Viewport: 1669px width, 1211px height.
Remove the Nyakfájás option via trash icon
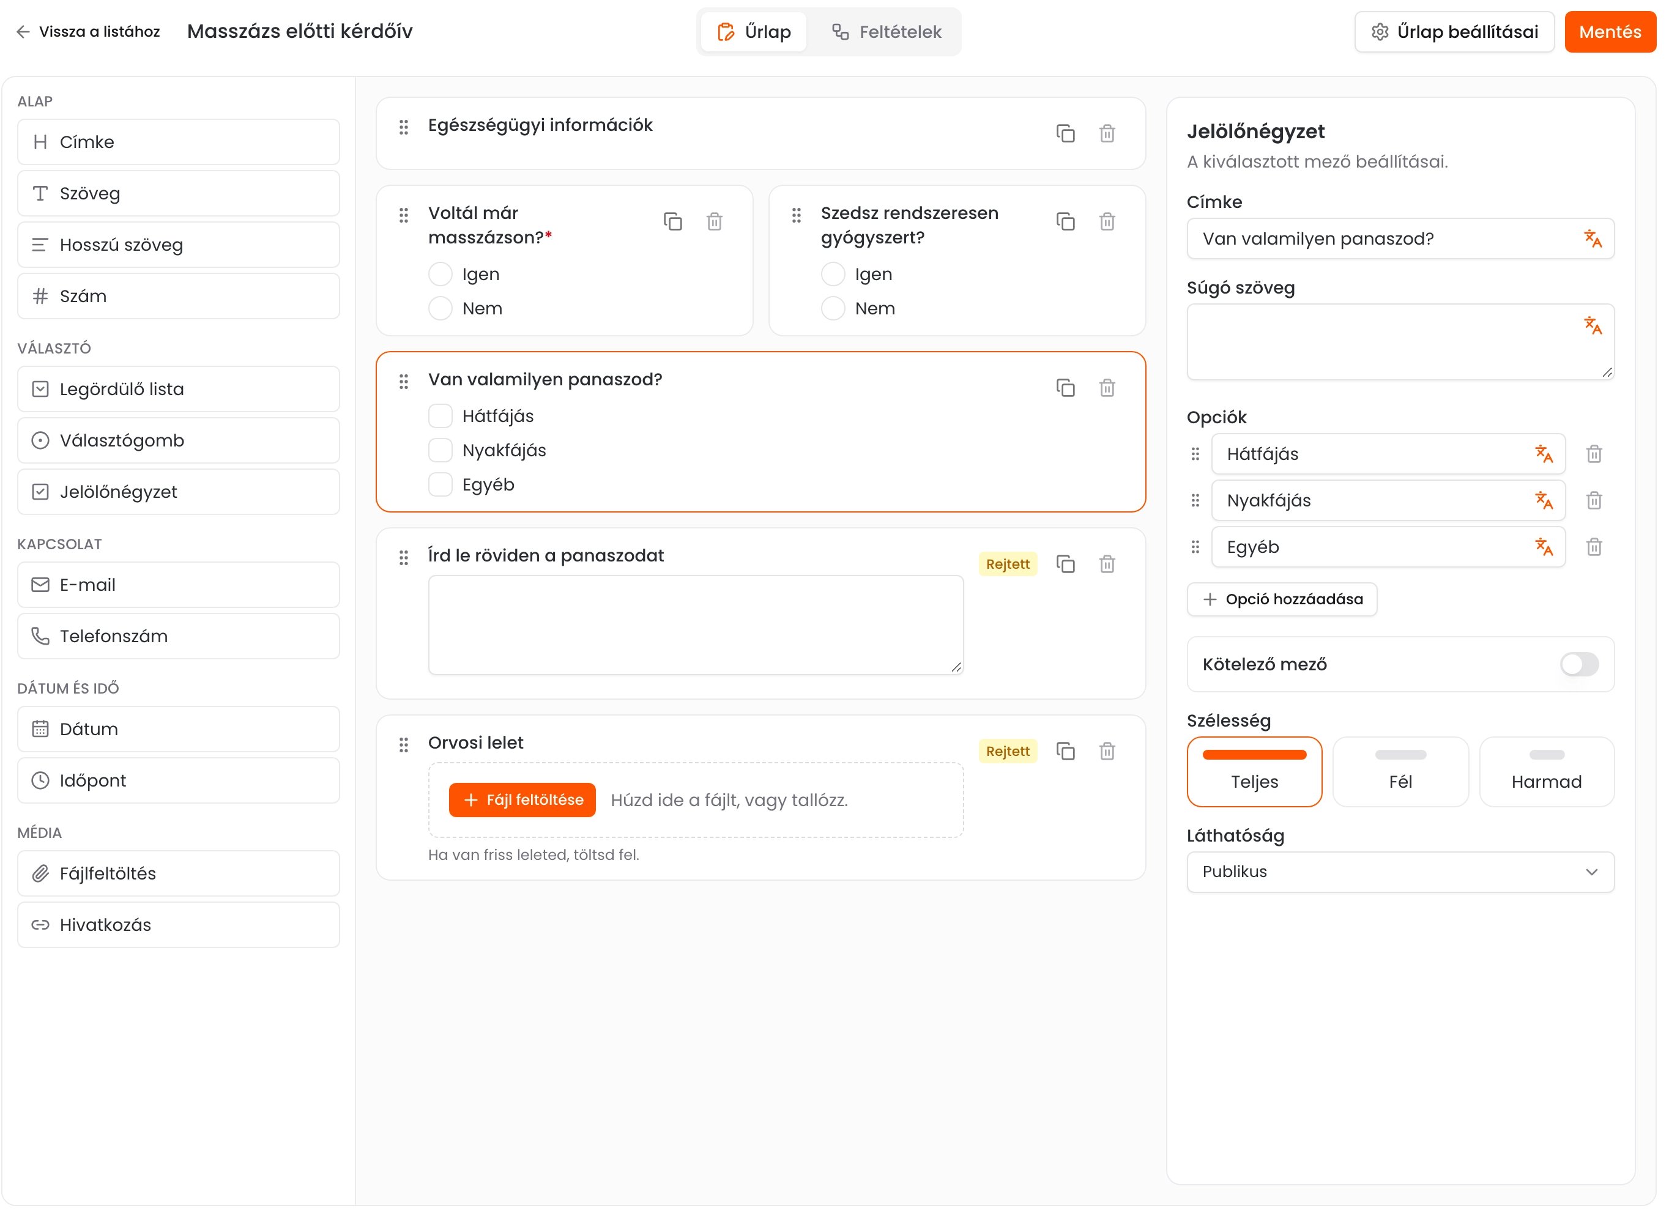[1594, 500]
